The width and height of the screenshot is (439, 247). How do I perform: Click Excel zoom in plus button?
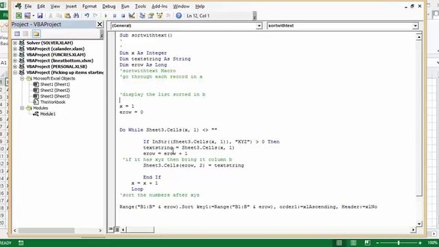[x=420, y=243]
